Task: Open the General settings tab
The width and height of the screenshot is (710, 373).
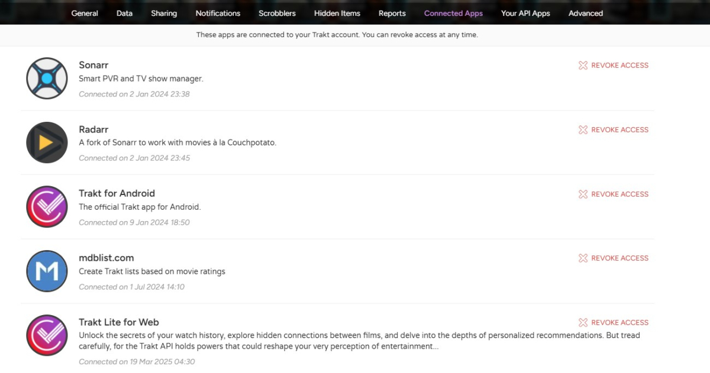Action: (85, 13)
